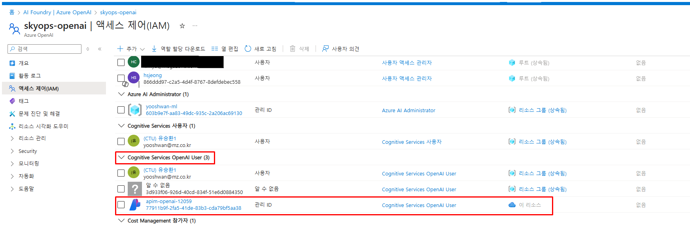The width and height of the screenshot is (690, 226).
Task: Tick the checkbox for hsjeong user
Action: 121,78
